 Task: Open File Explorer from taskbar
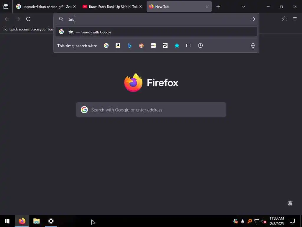pos(36,221)
